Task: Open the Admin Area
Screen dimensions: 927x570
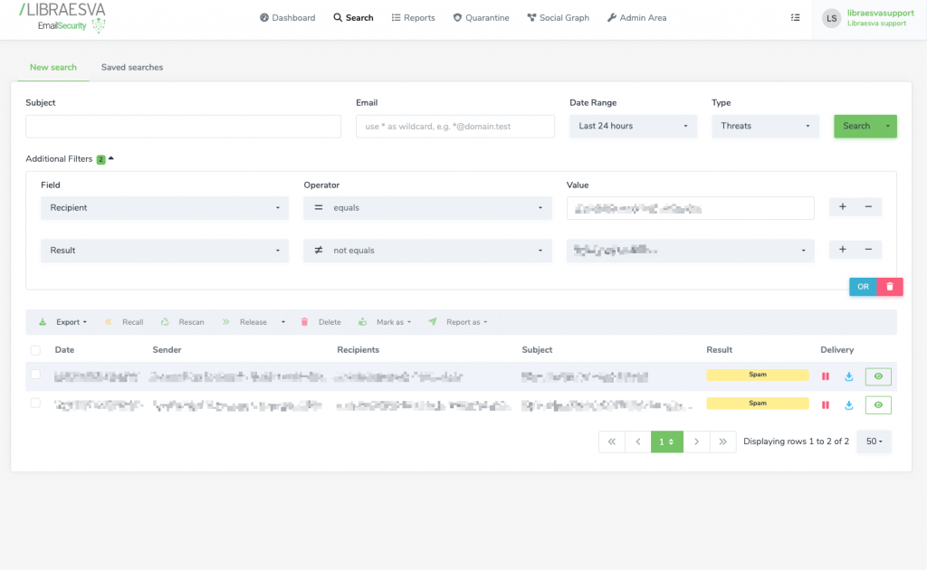Action: (x=636, y=18)
